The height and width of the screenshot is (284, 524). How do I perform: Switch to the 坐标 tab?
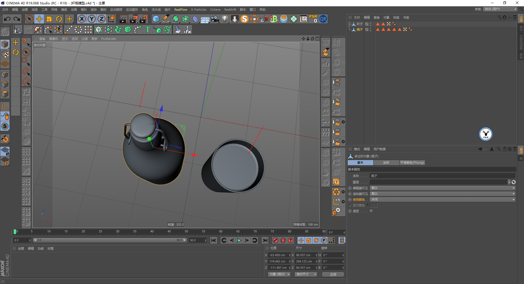coord(386,163)
